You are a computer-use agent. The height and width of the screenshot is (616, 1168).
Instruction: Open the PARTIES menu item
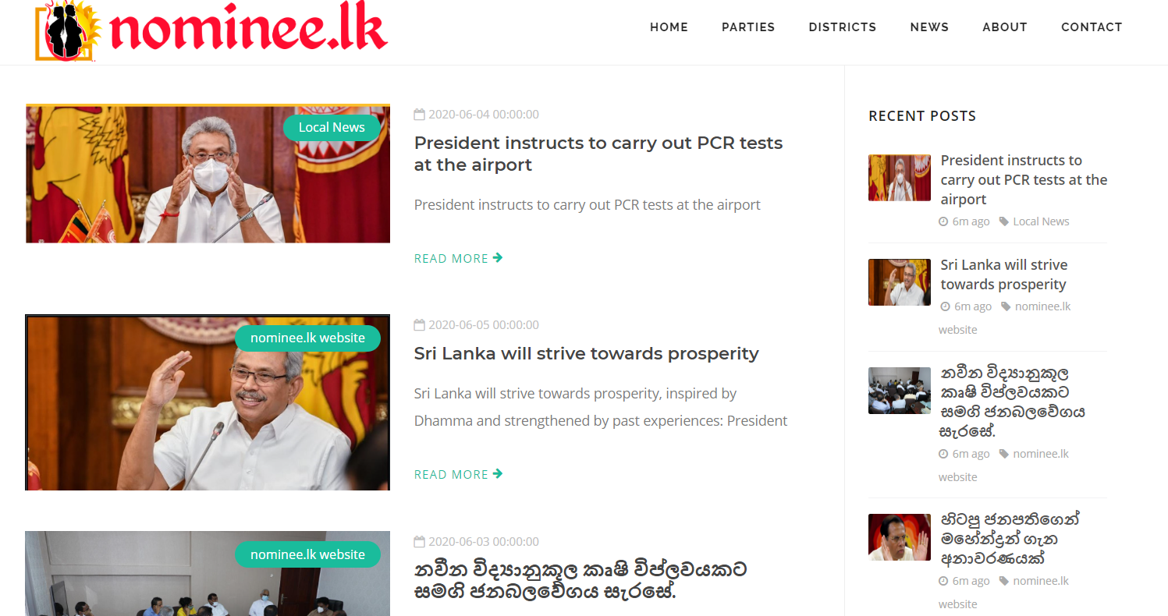coord(748,27)
